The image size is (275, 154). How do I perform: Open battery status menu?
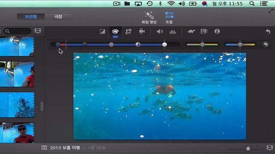[x=193, y=3]
